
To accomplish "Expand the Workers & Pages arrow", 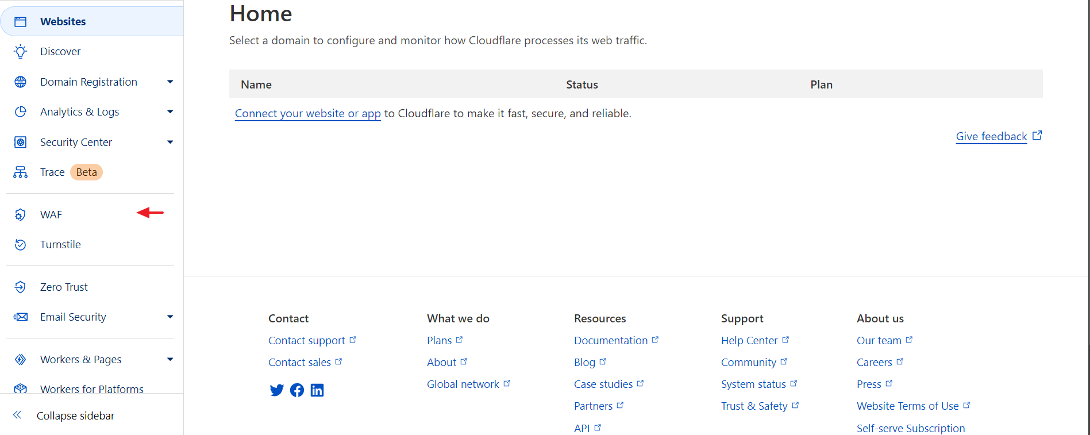I will [x=170, y=360].
